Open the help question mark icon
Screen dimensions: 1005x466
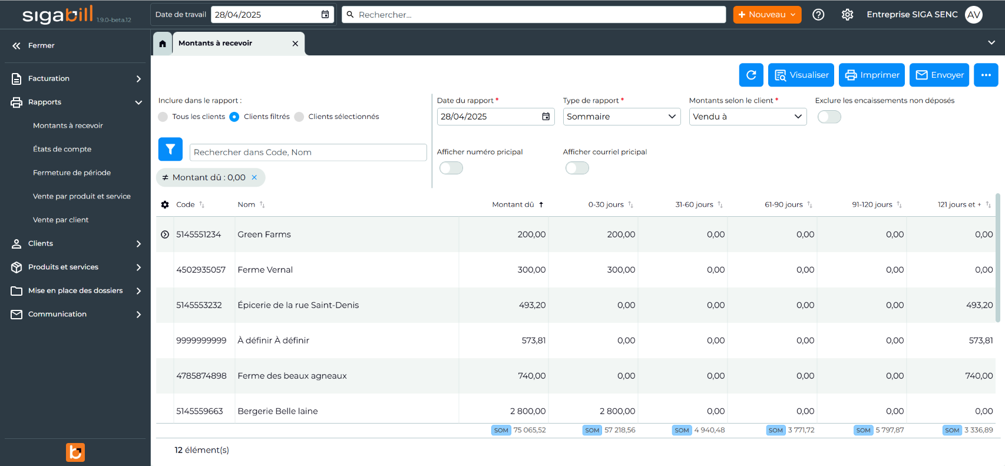click(818, 15)
